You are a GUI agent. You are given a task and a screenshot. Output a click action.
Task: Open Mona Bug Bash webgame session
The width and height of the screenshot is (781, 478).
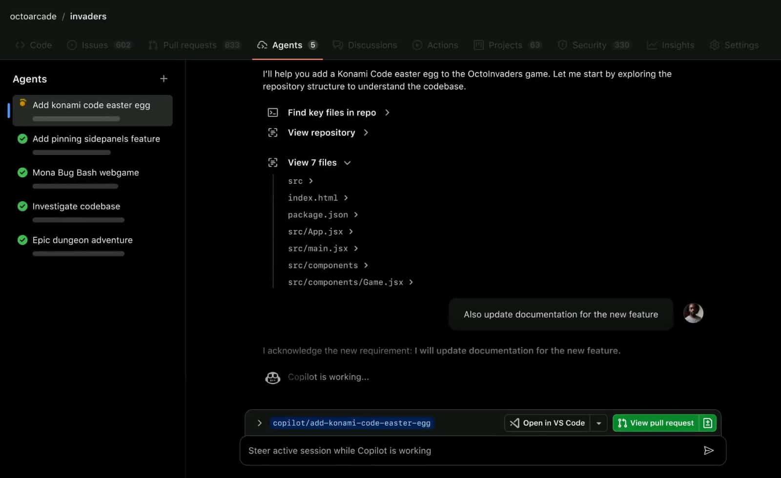(x=92, y=178)
